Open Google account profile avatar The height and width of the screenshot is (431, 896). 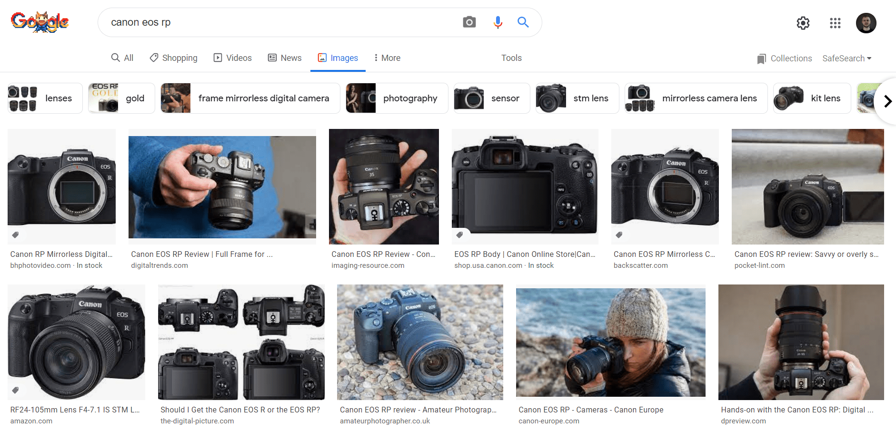coord(866,23)
